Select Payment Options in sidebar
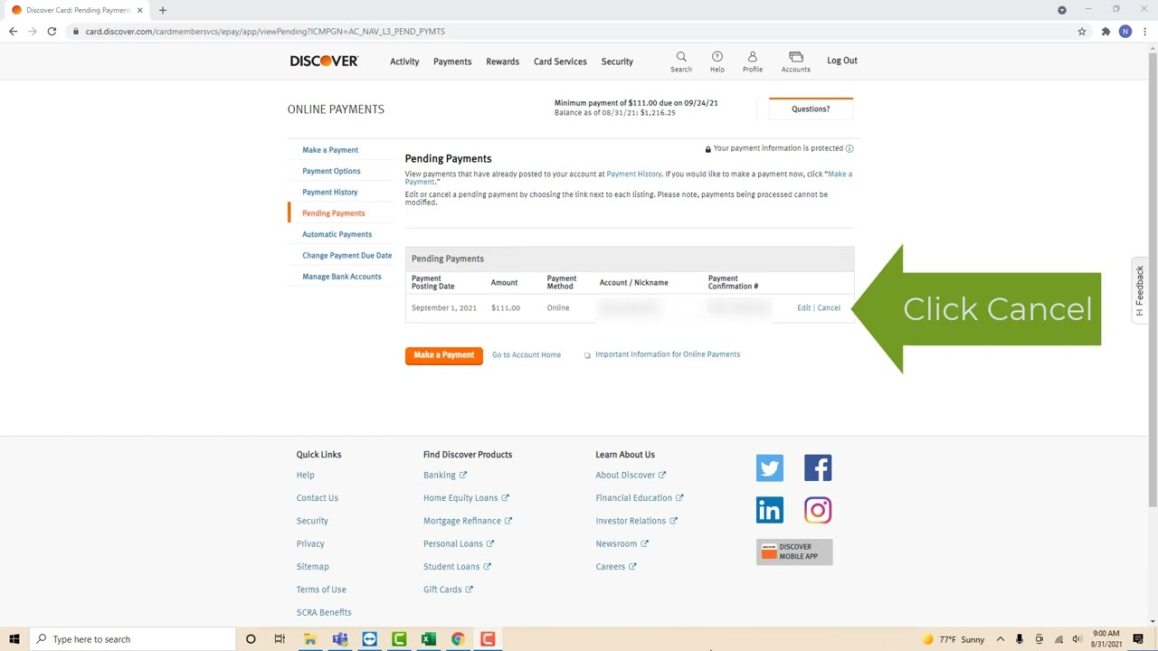Image resolution: width=1158 pixels, height=651 pixels. pos(331,171)
